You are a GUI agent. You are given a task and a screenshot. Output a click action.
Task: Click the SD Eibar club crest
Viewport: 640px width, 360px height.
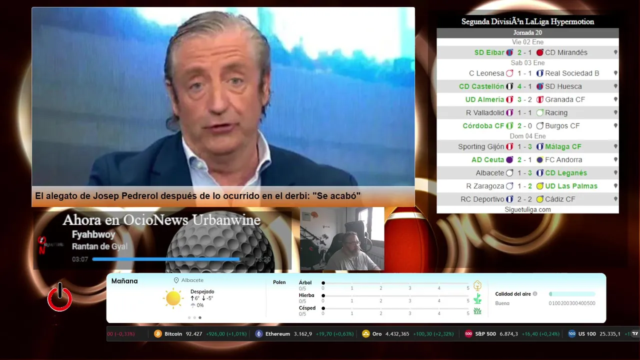(x=509, y=52)
